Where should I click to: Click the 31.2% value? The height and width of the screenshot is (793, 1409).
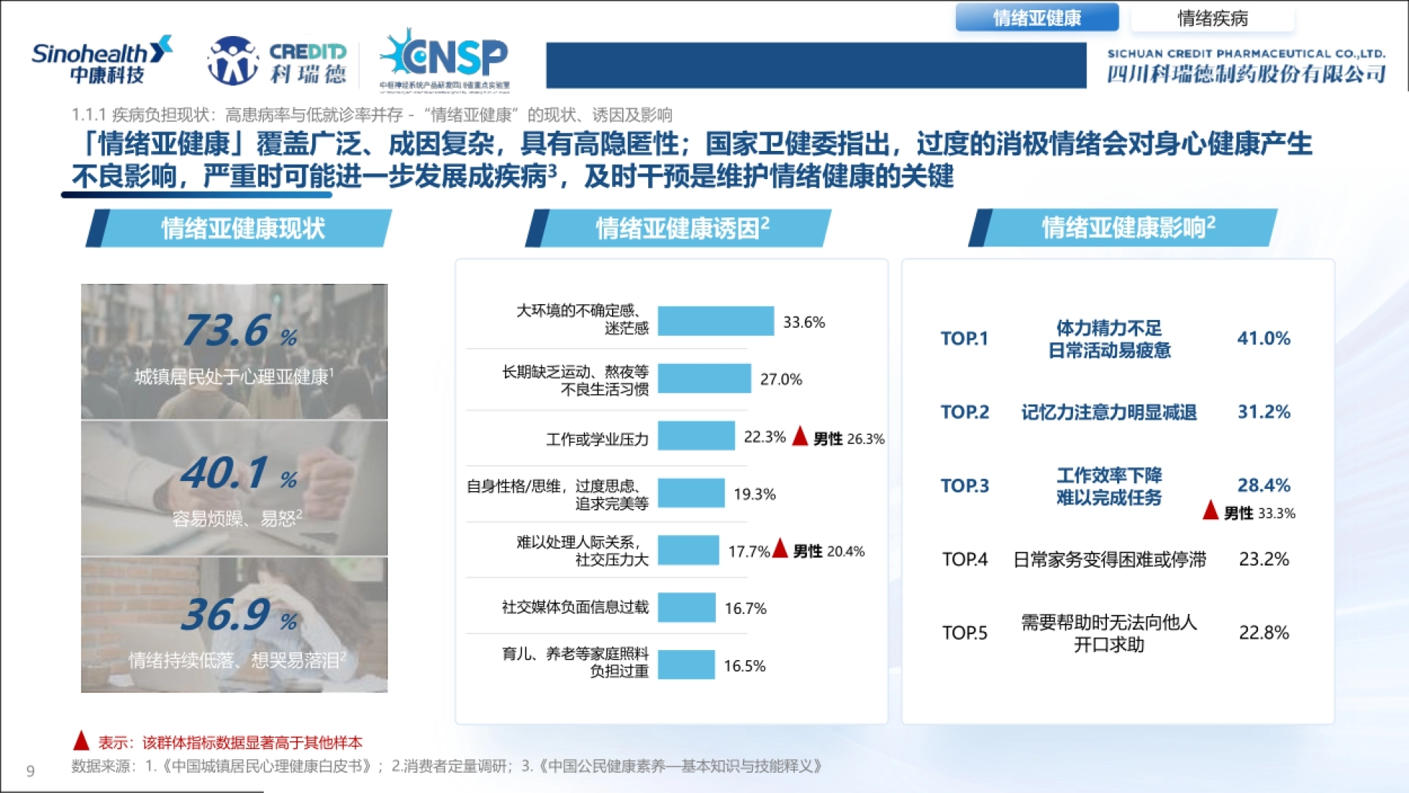point(1264,412)
